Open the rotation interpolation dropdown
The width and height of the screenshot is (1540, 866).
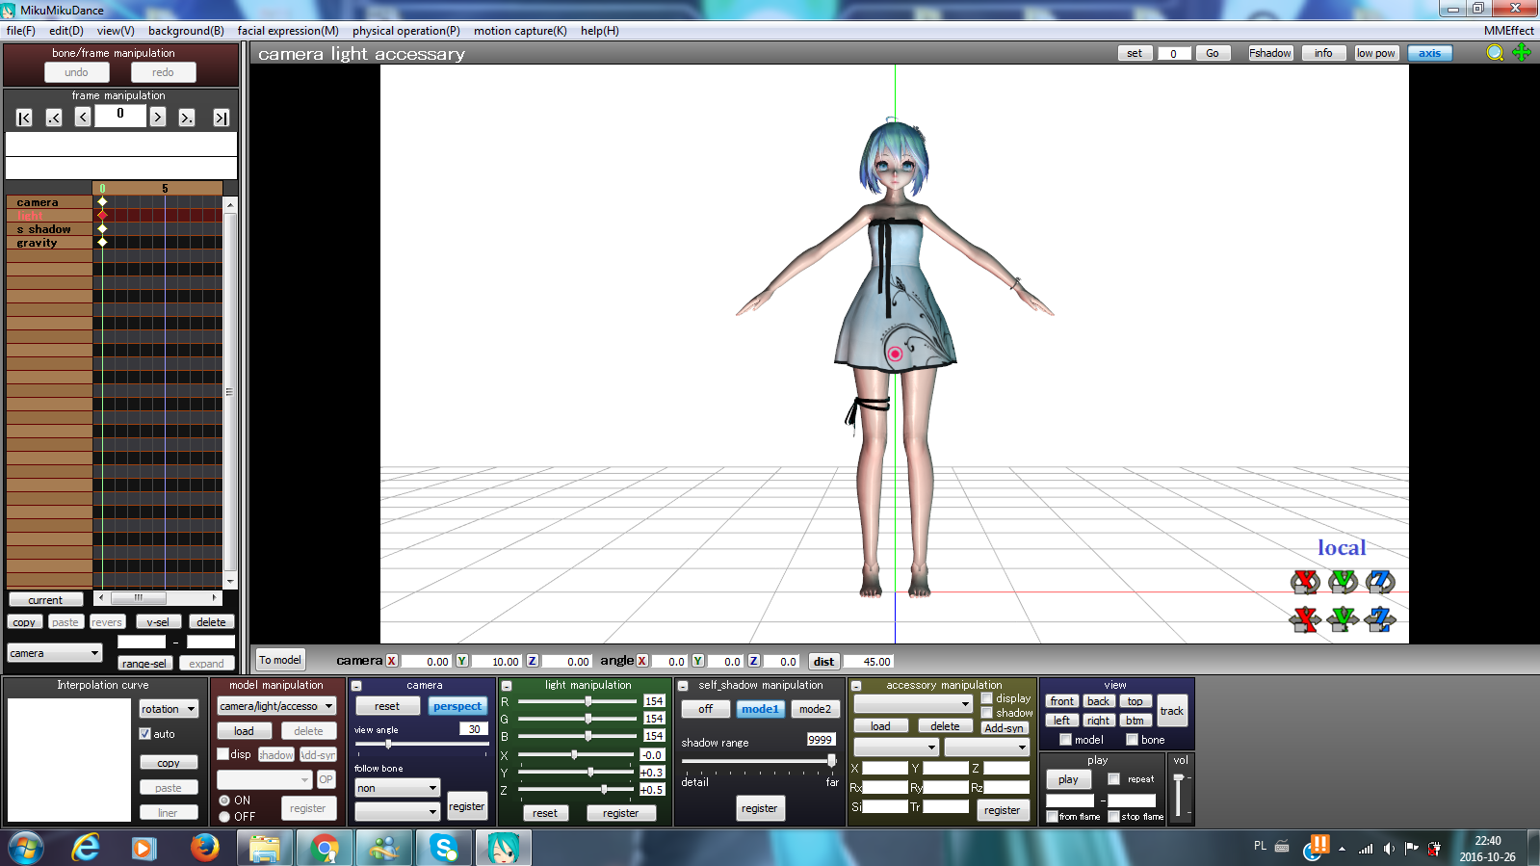point(169,709)
